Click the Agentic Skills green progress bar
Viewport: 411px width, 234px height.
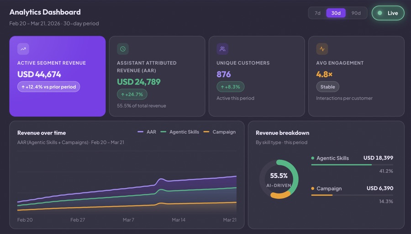pos(341,165)
